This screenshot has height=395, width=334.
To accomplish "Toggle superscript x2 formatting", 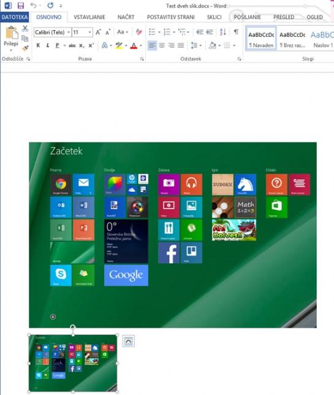I will (x=91, y=45).
